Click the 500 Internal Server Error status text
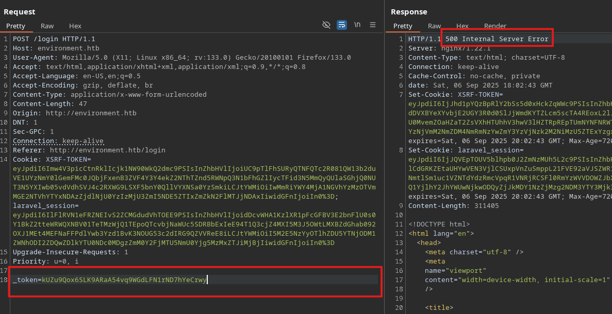The width and height of the screenshot is (612, 314). tap(497, 39)
